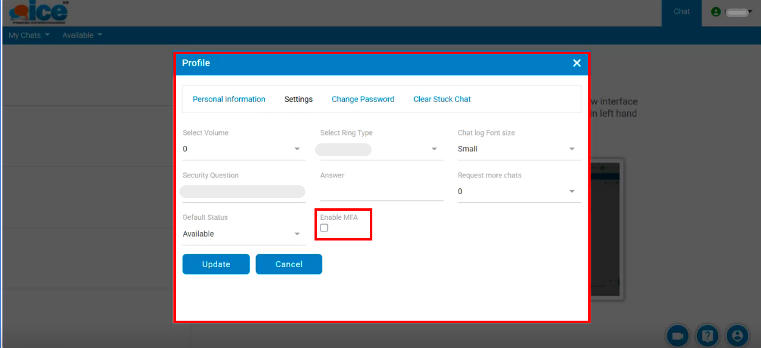Click the Answer input field
The height and width of the screenshot is (348, 761).
tap(381, 192)
